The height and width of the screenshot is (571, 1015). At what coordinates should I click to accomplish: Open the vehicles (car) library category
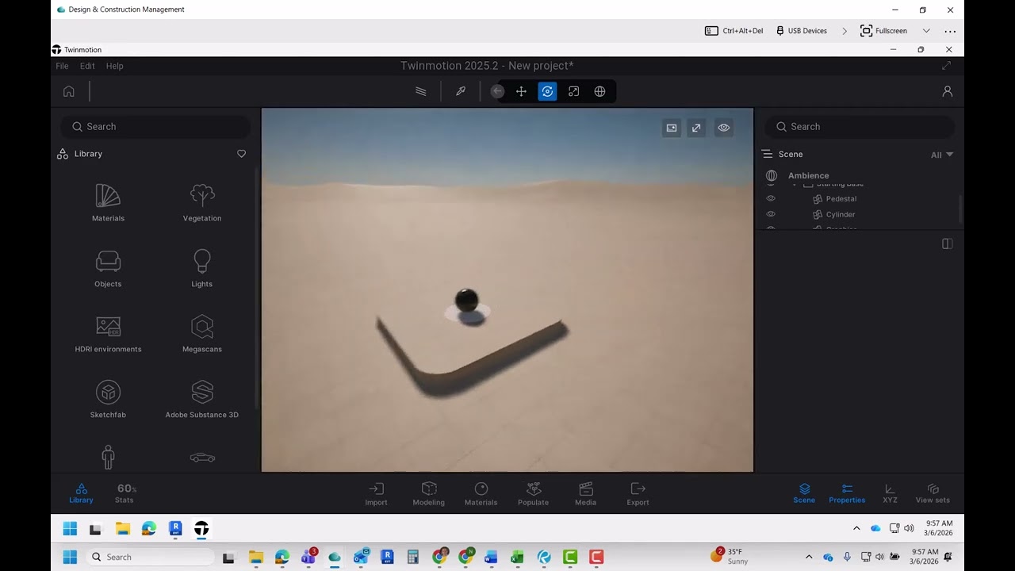point(202,458)
